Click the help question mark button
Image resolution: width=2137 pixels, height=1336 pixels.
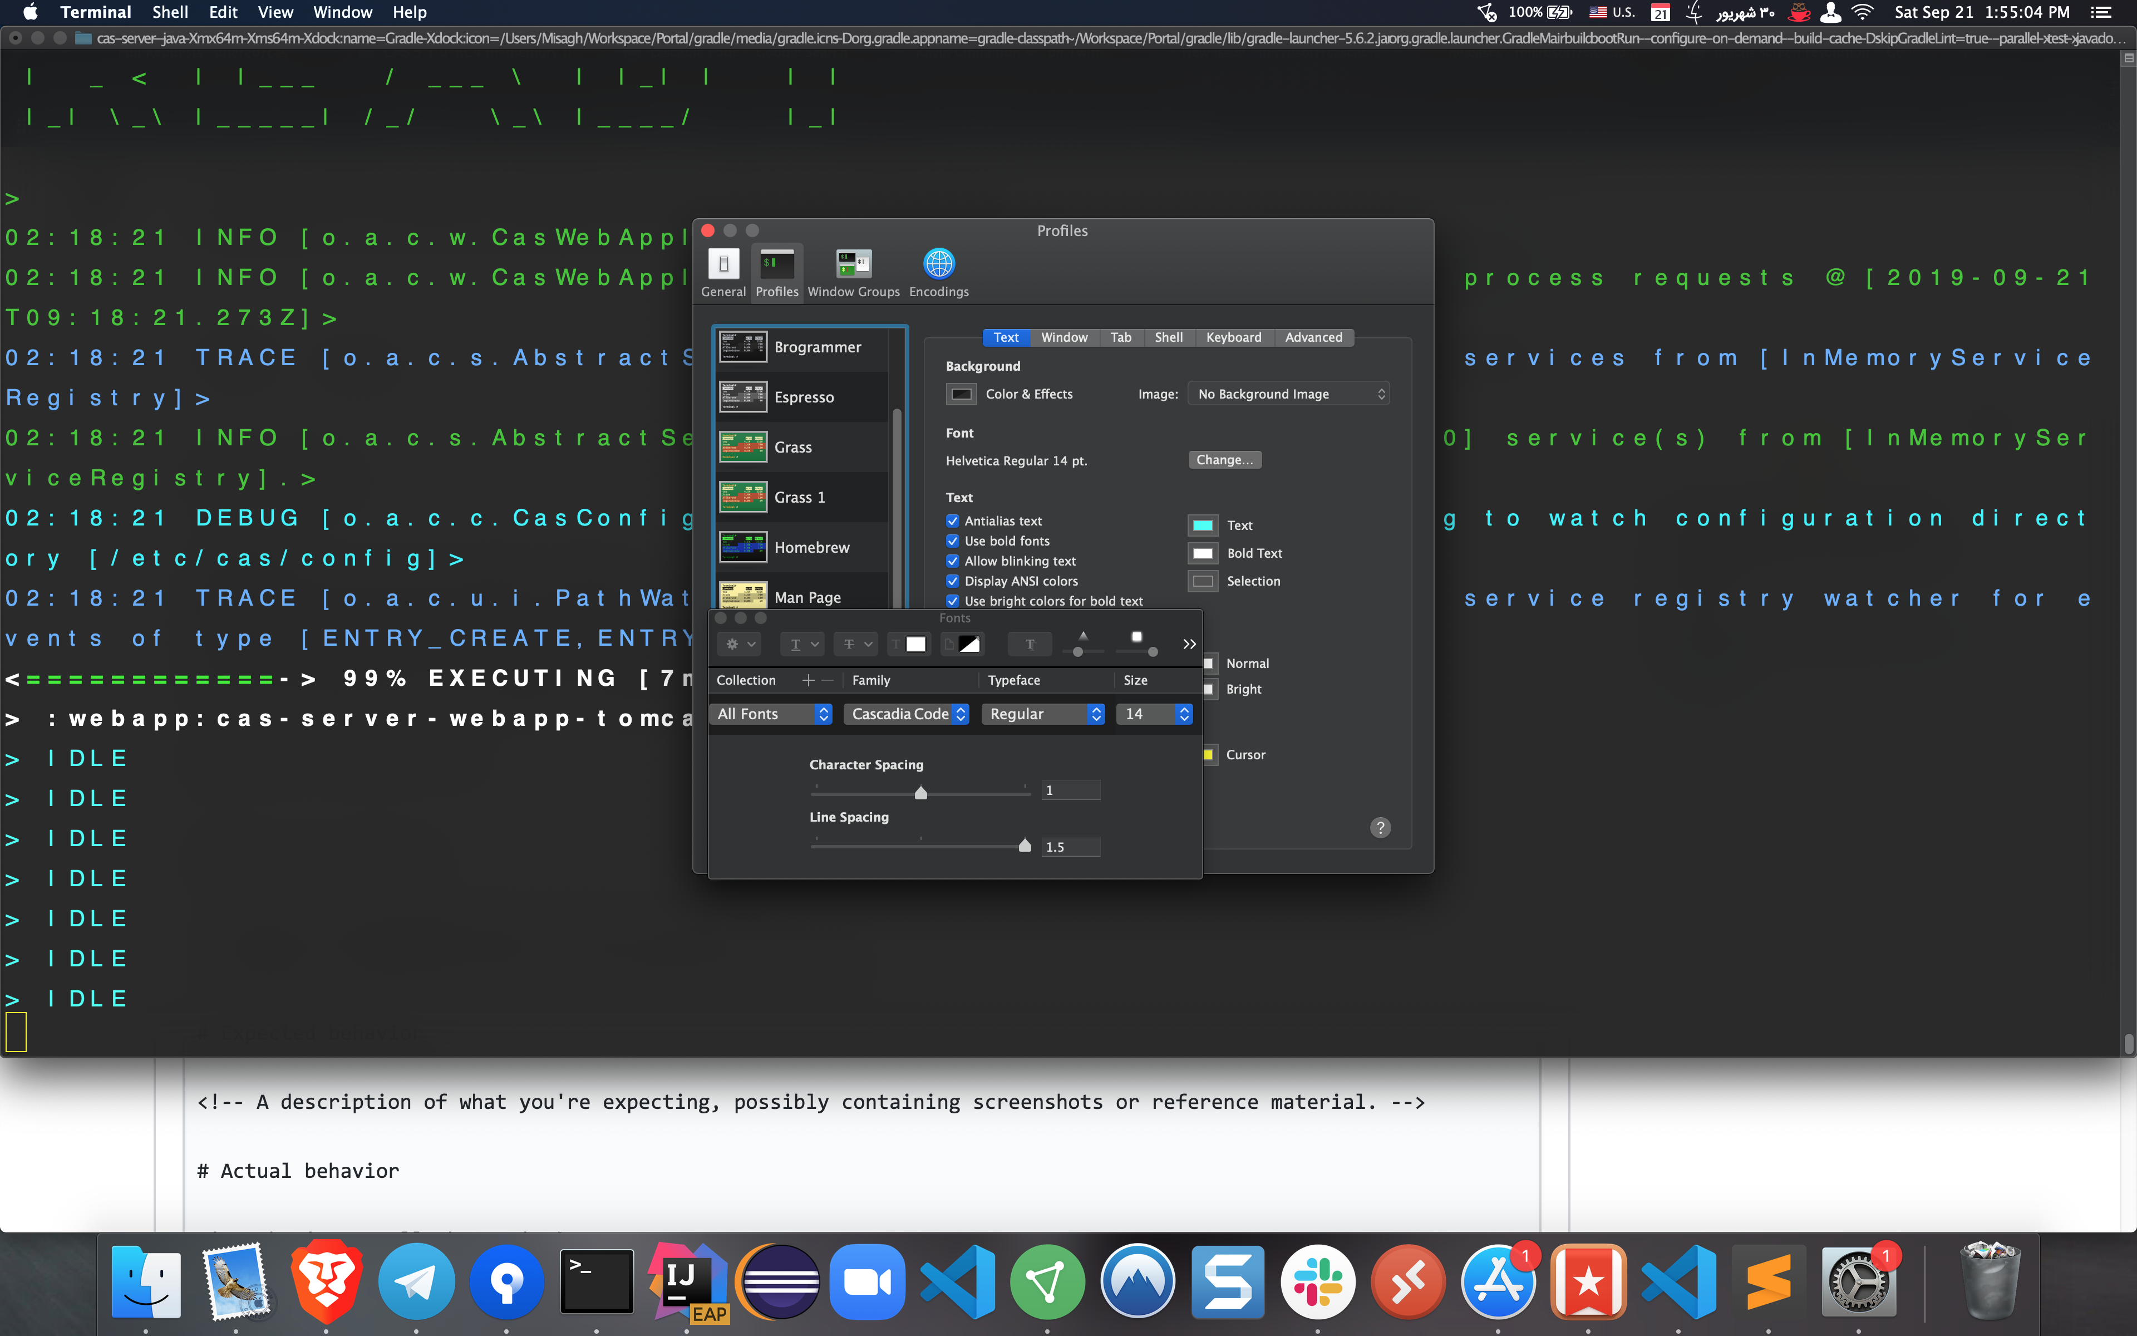coord(1380,827)
